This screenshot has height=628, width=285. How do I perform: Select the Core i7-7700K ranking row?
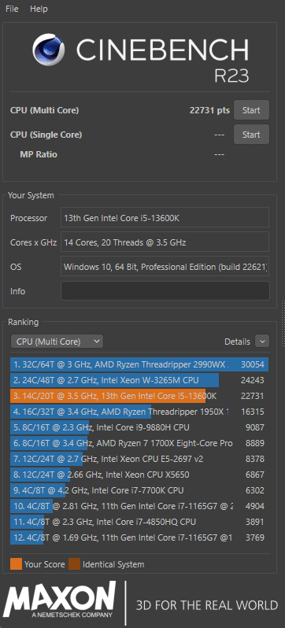[x=139, y=490]
